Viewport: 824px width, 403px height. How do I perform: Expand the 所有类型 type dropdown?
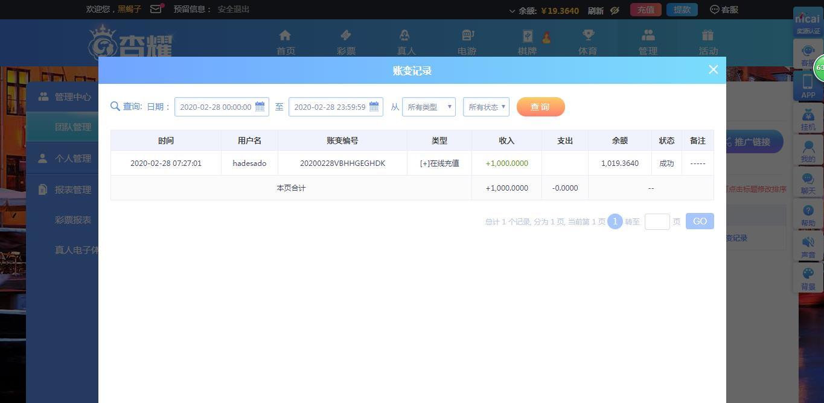tap(429, 107)
